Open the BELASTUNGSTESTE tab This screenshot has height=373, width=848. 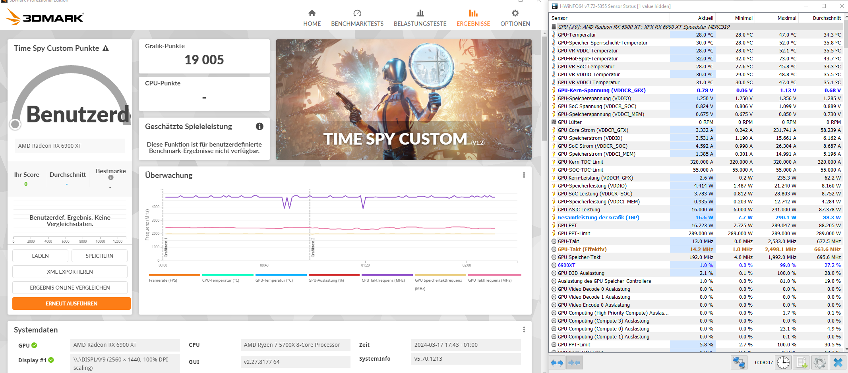(x=420, y=18)
